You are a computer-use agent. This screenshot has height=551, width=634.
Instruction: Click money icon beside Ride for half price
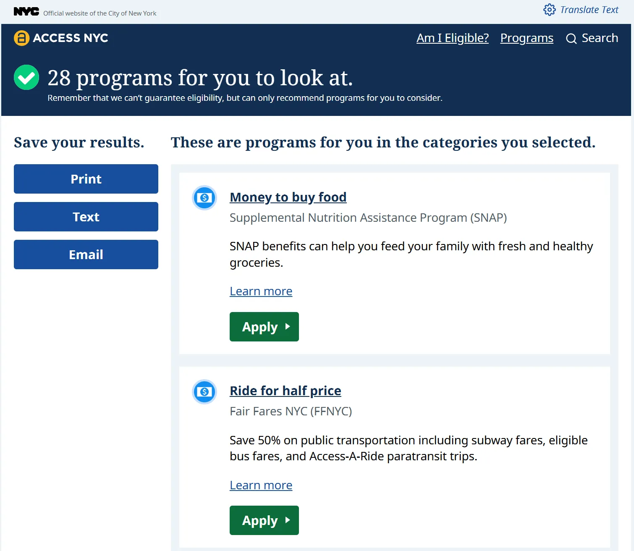point(204,392)
